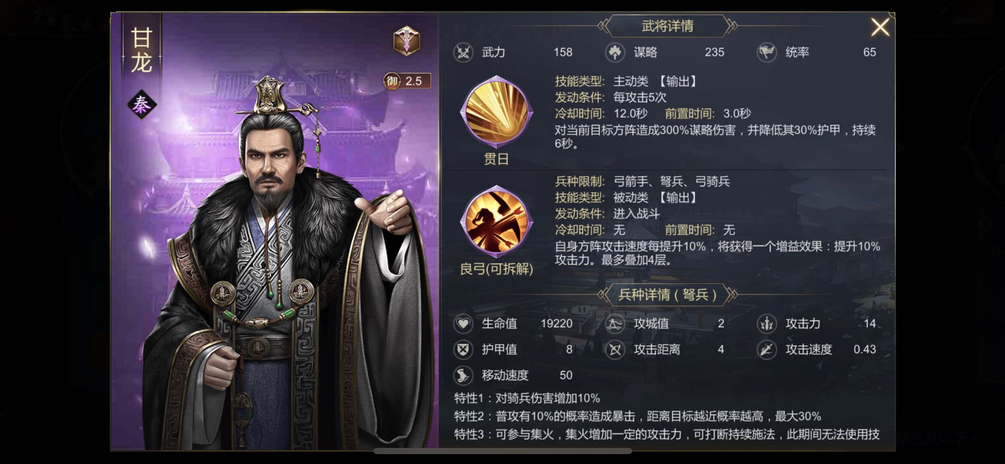1005x464 pixels.
Task: Select the crossbow troop type badge
Action: 406,41
